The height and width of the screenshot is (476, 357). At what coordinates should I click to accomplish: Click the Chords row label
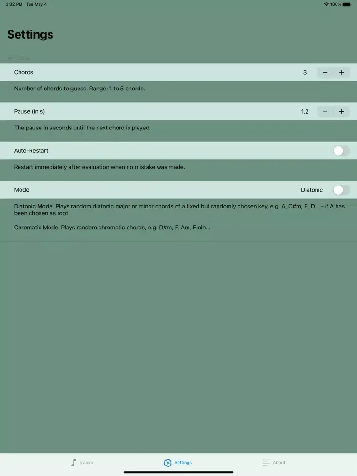tap(24, 72)
